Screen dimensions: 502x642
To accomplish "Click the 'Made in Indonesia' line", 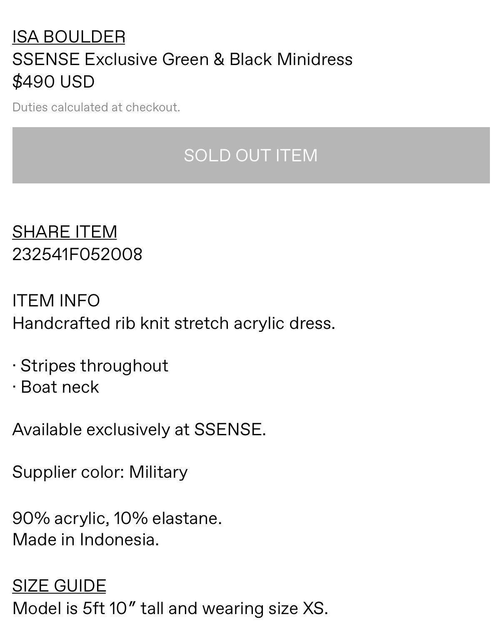I will [x=86, y=539].
